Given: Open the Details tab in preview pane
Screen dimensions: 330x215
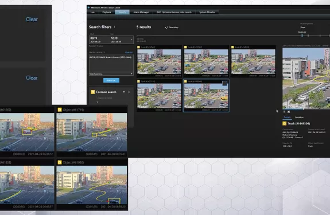Looking at the screenshot, I should pos(287,118).
